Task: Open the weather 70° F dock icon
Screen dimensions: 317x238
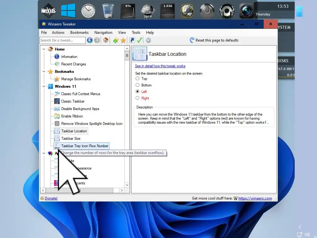Action: pyautogui.click(x=148, y=11)
